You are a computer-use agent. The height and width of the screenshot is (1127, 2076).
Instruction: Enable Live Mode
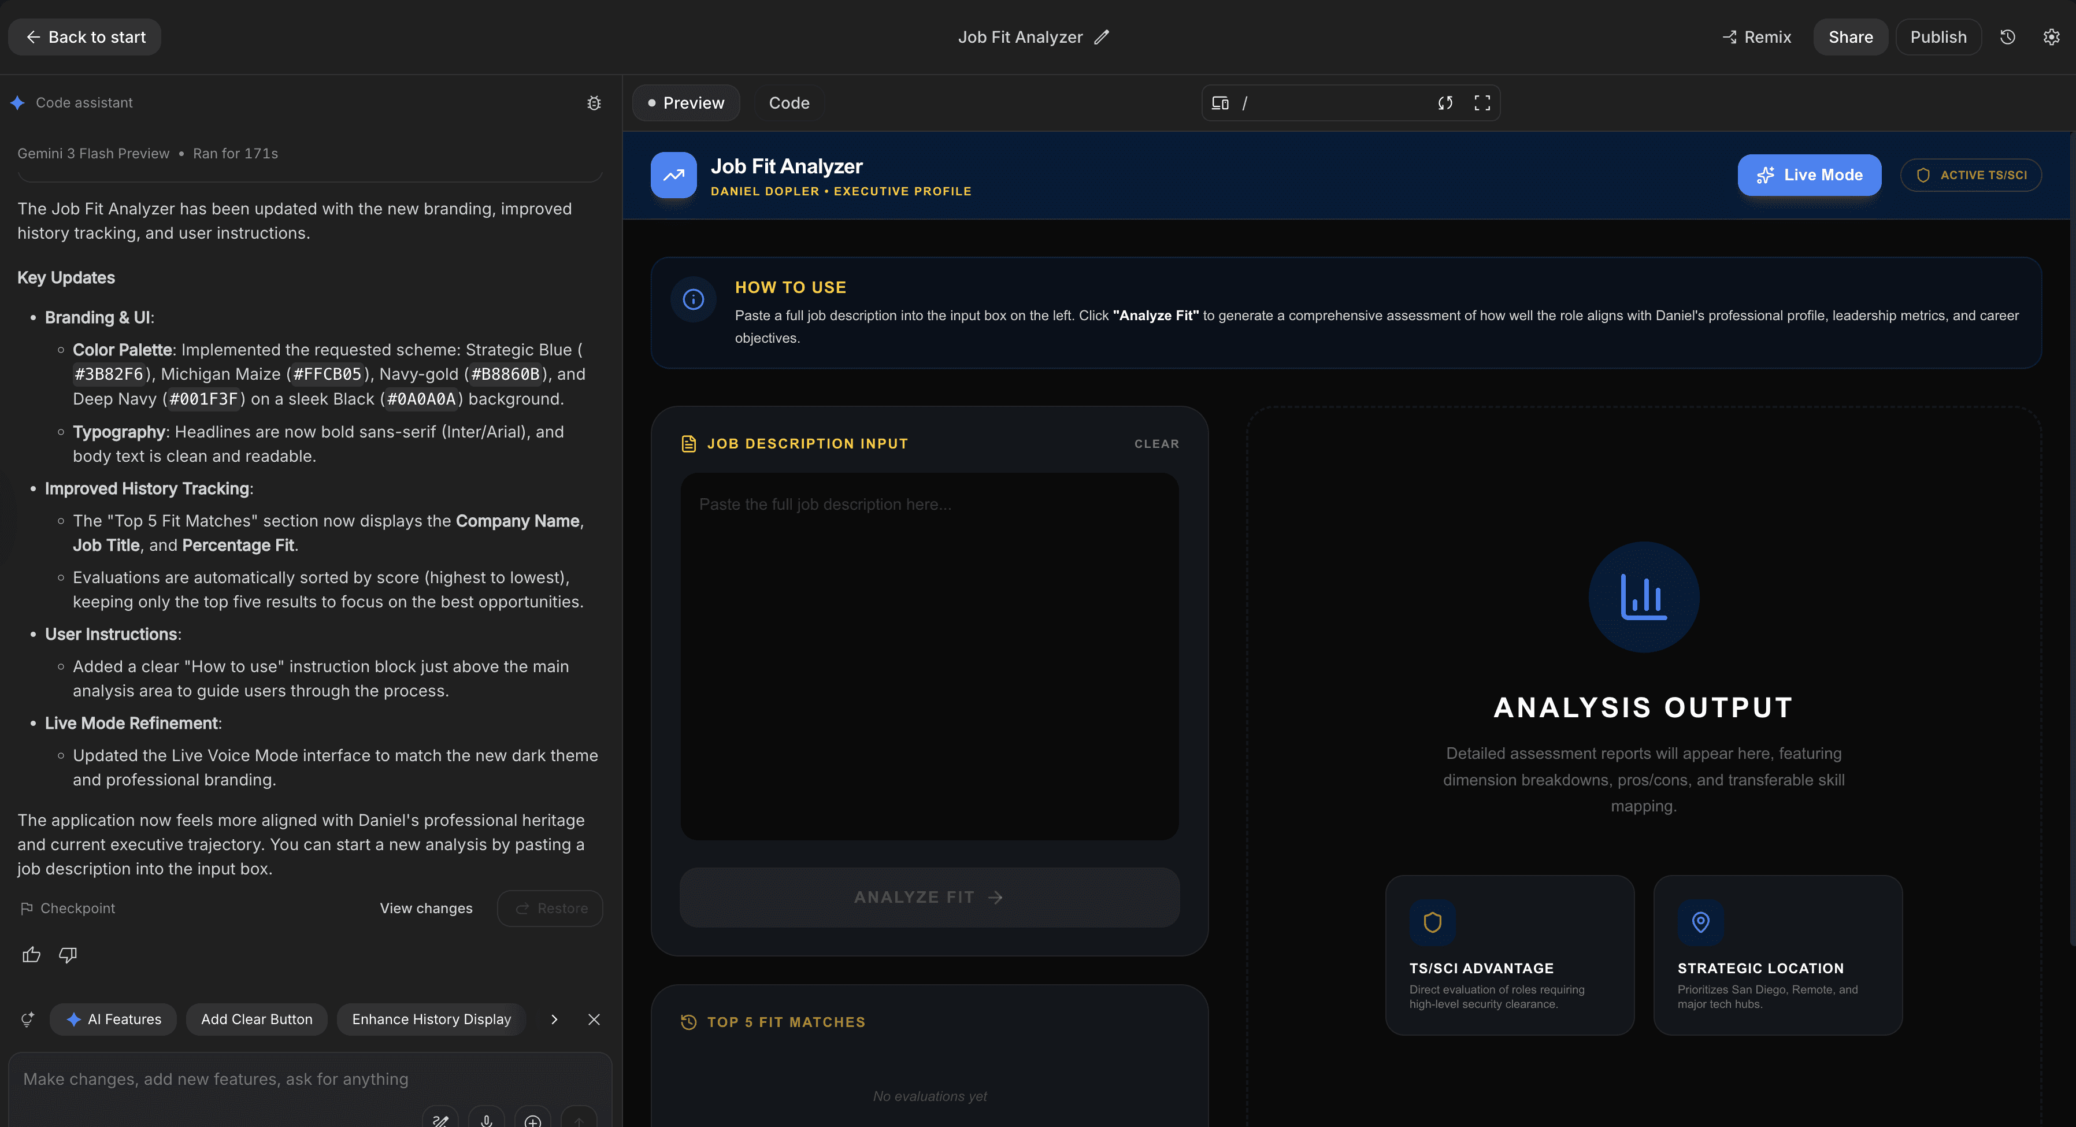pyautogui.click(x=1809, y=174)
